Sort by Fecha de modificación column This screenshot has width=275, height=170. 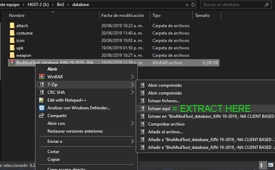(x=122, y=16)
